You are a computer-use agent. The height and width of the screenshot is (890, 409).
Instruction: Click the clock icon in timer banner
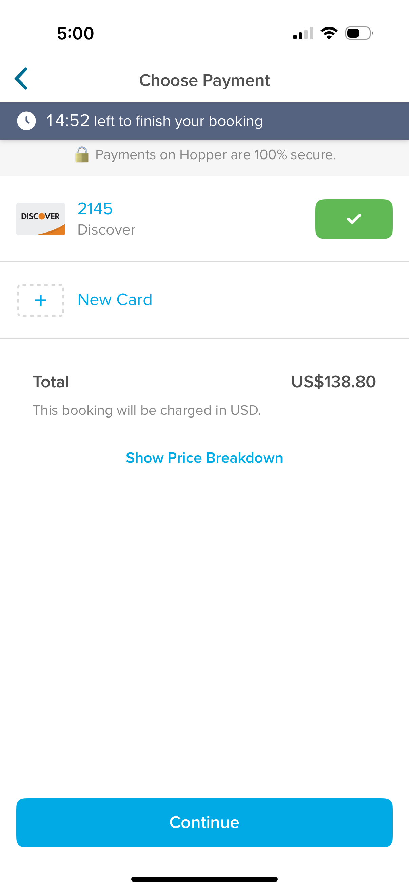click(x=26, y=121)
